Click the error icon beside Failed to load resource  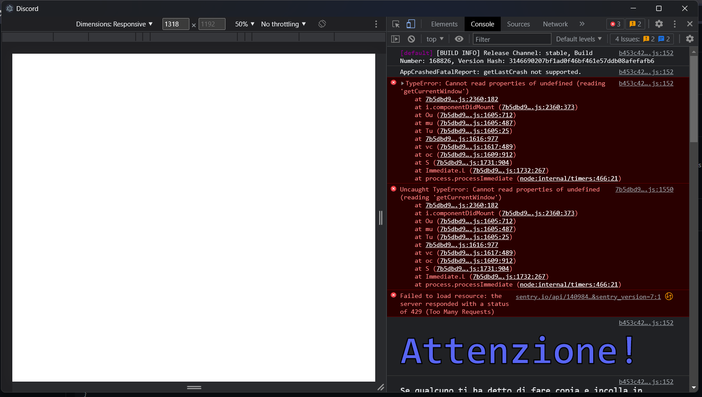tap(394, 295)
